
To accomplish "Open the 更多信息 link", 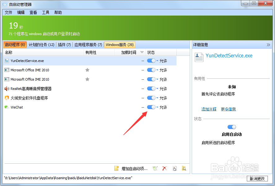I will pos(228,109).
